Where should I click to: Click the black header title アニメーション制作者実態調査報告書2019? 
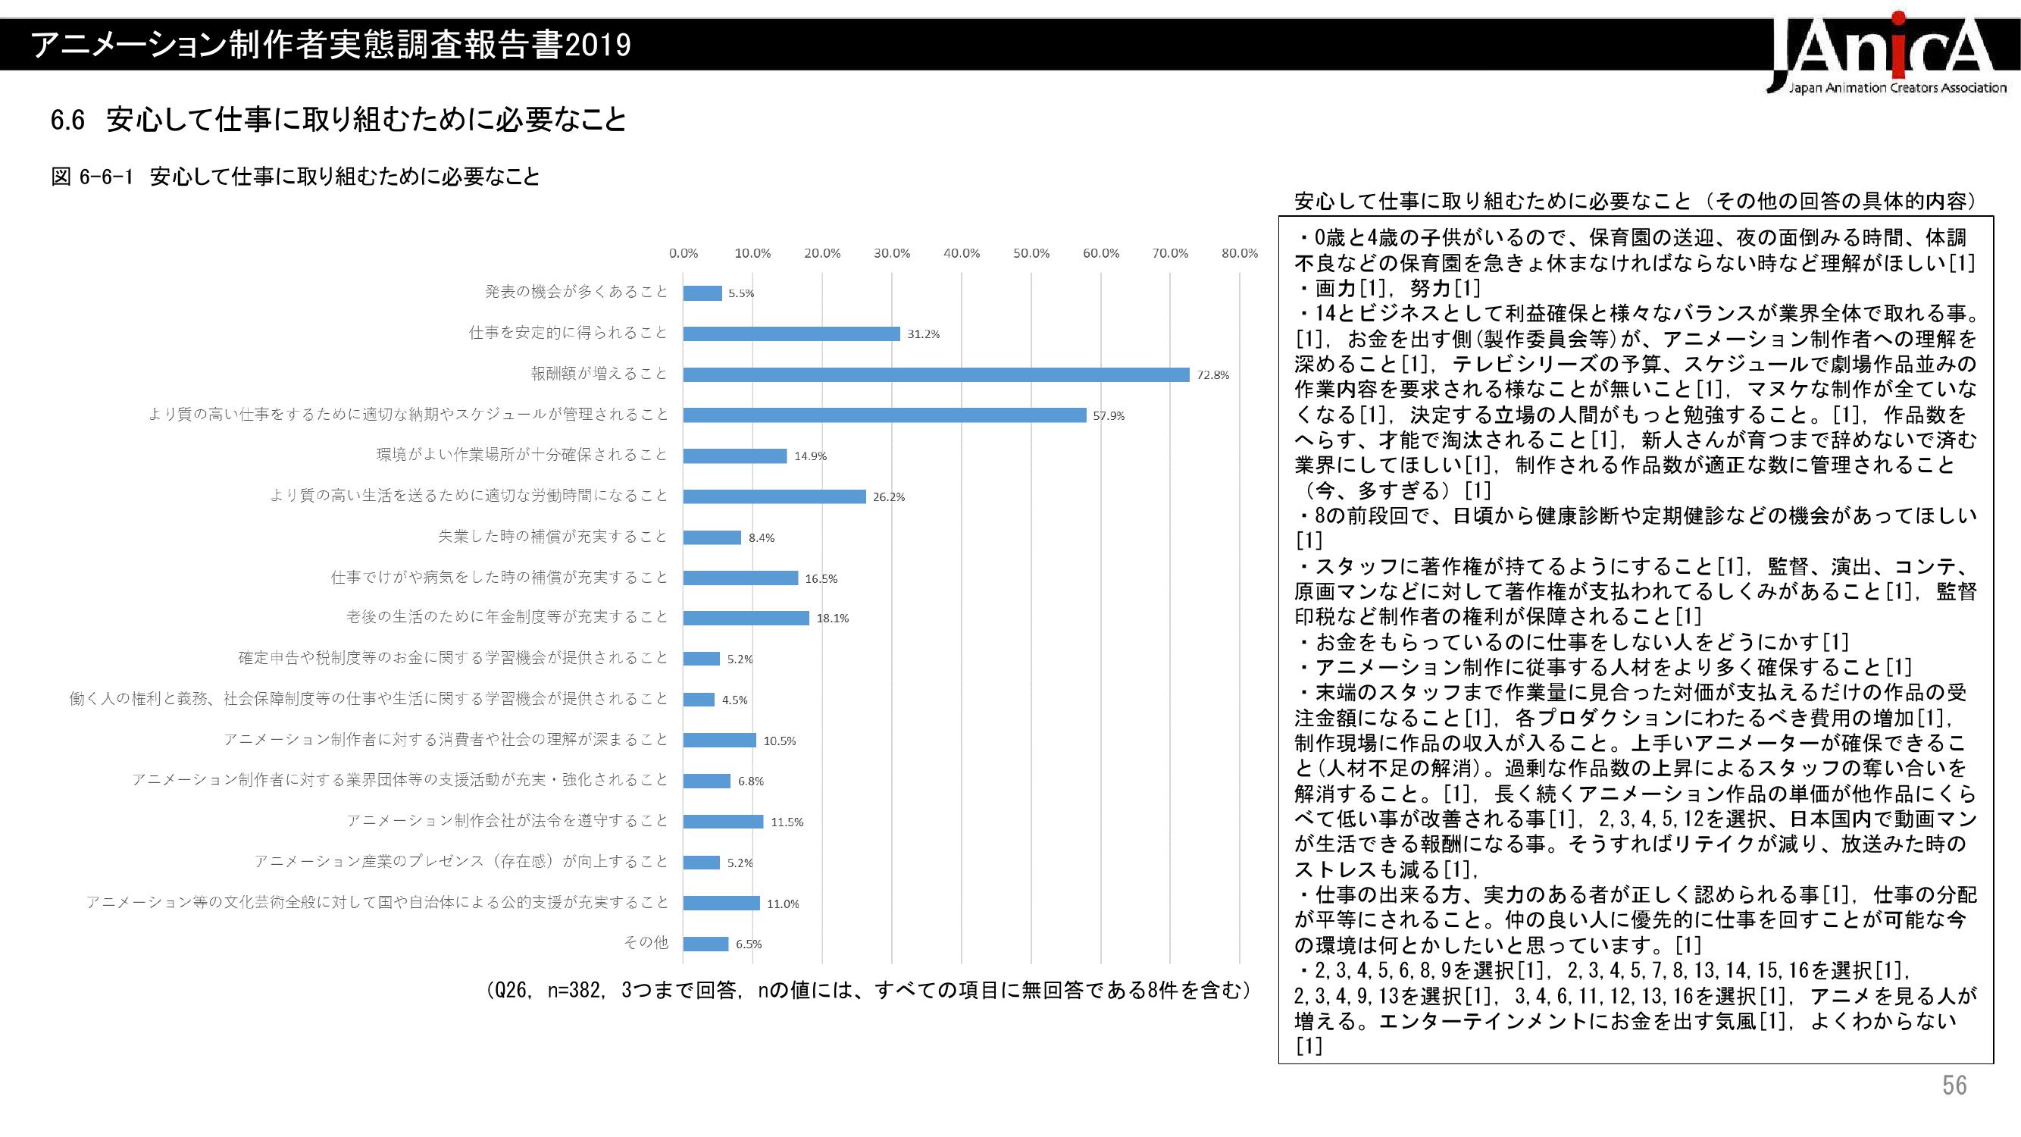tap(330, 45)
